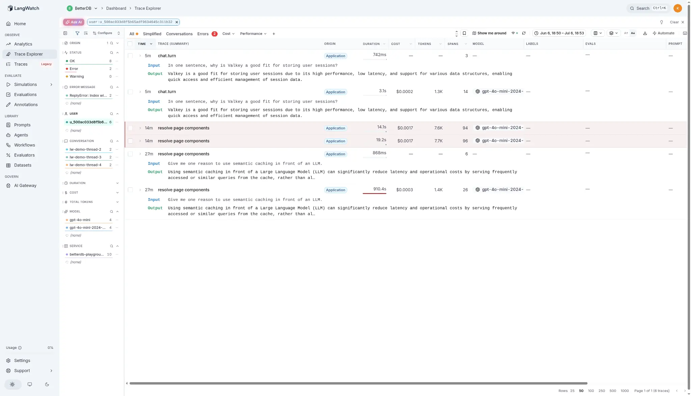
Task: Expand the Cost filter section
Action: pos(117,193)
